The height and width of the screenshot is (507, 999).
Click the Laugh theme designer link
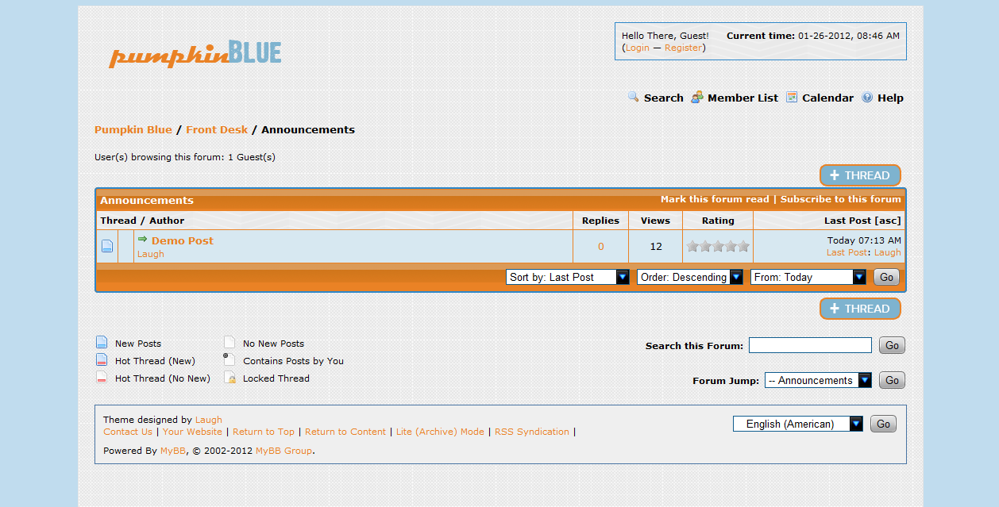(209, 420)
